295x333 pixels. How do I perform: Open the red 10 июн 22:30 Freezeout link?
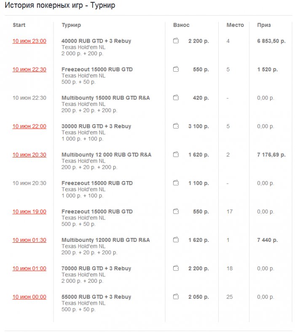point(29,70)
